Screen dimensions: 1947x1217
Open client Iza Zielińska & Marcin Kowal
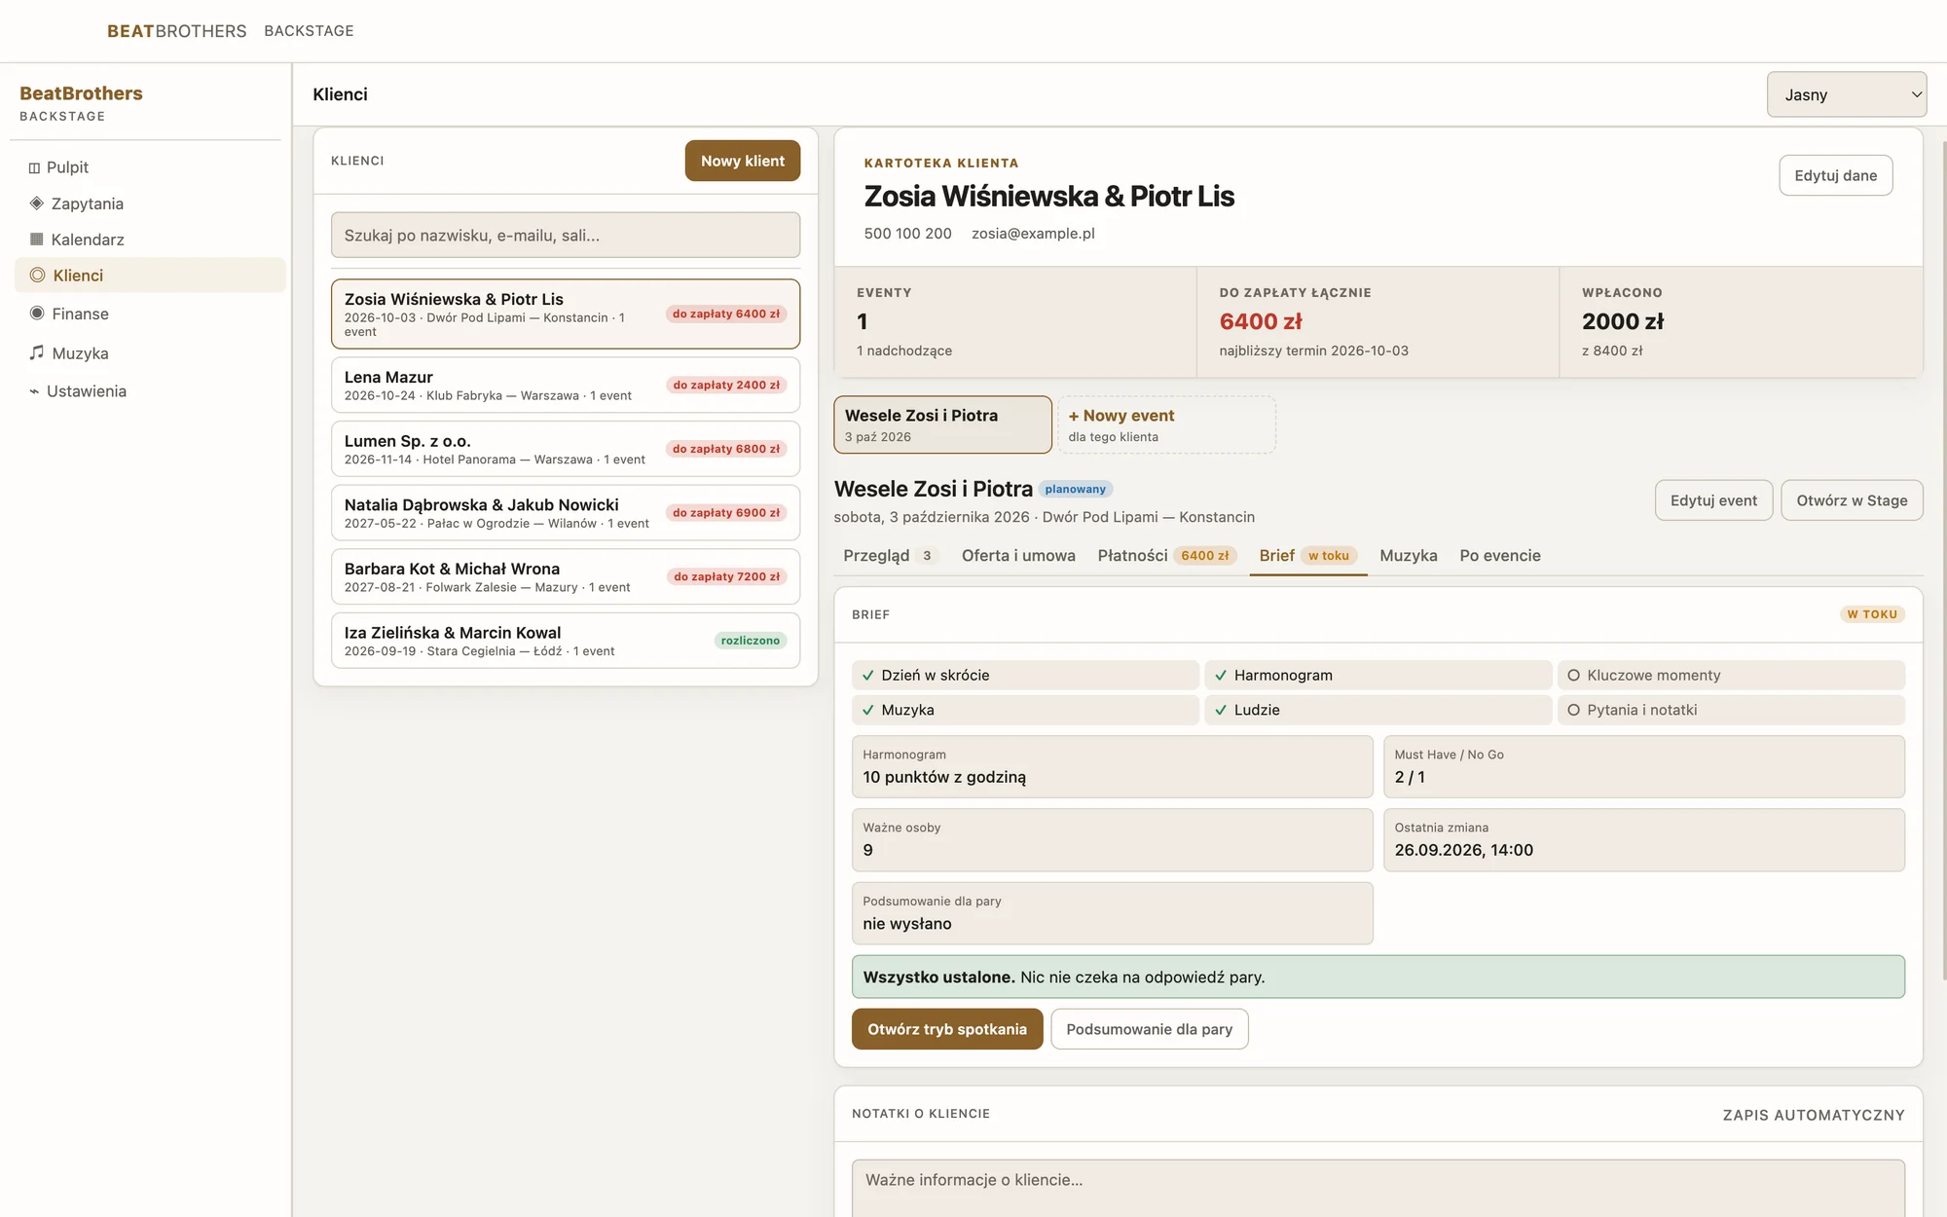(x=566, y=641)
